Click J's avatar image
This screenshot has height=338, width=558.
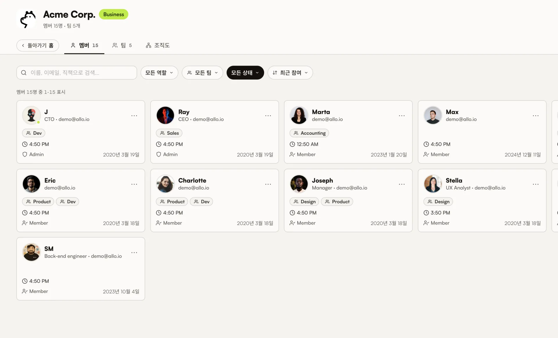point(31,115)
